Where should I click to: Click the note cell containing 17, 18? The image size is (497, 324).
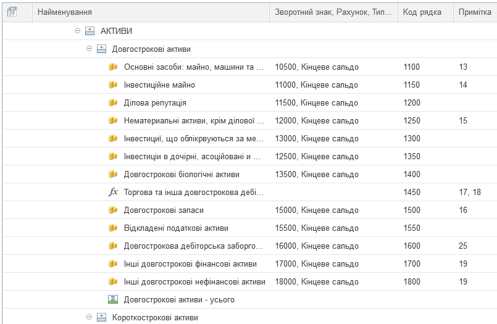click(x=470, y=193)
